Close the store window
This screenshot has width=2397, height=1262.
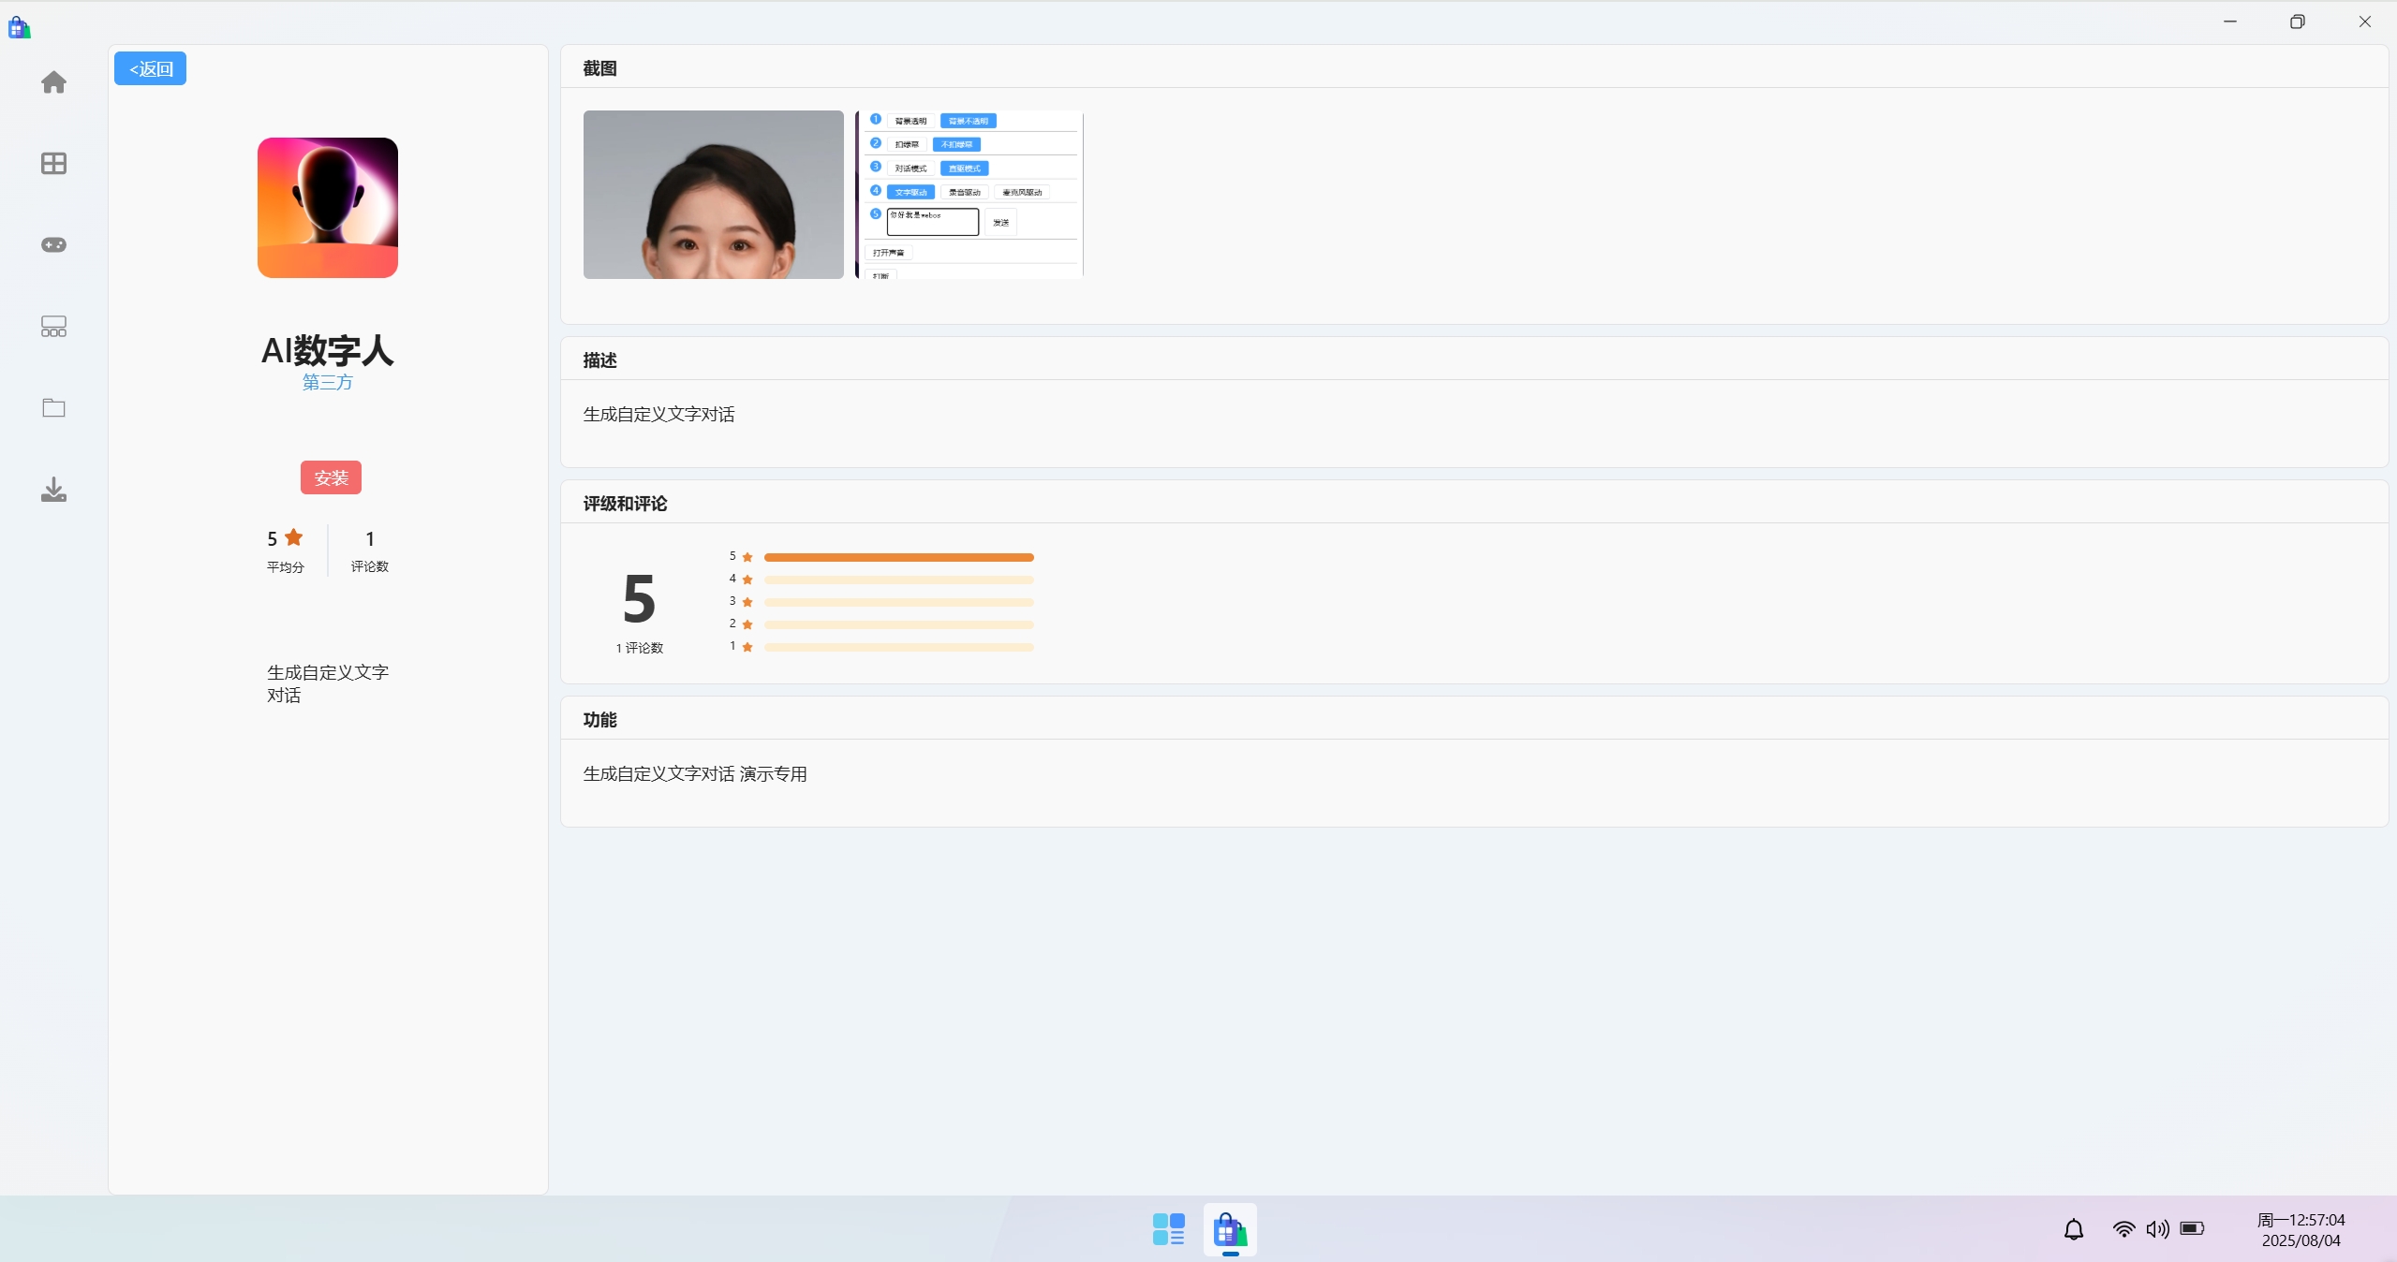[2365, 22]
